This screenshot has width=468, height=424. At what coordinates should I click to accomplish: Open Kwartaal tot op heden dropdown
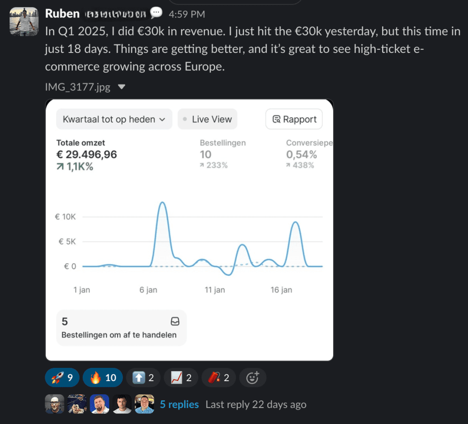point(114,119)
